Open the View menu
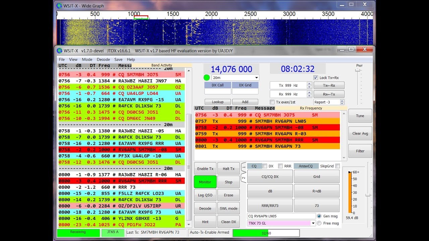Image resolution: width=429 pixels, height=241 pixels. point(73,60)
